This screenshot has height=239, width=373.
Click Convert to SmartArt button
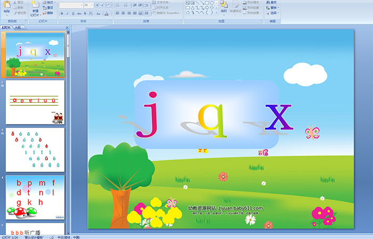click(167, 13)
